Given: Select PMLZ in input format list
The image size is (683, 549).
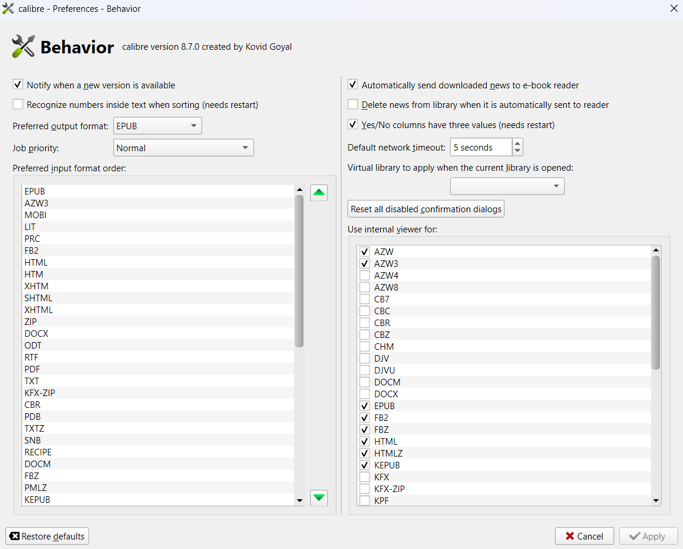Looking at the screenshot, I should (x=158, y=487).
